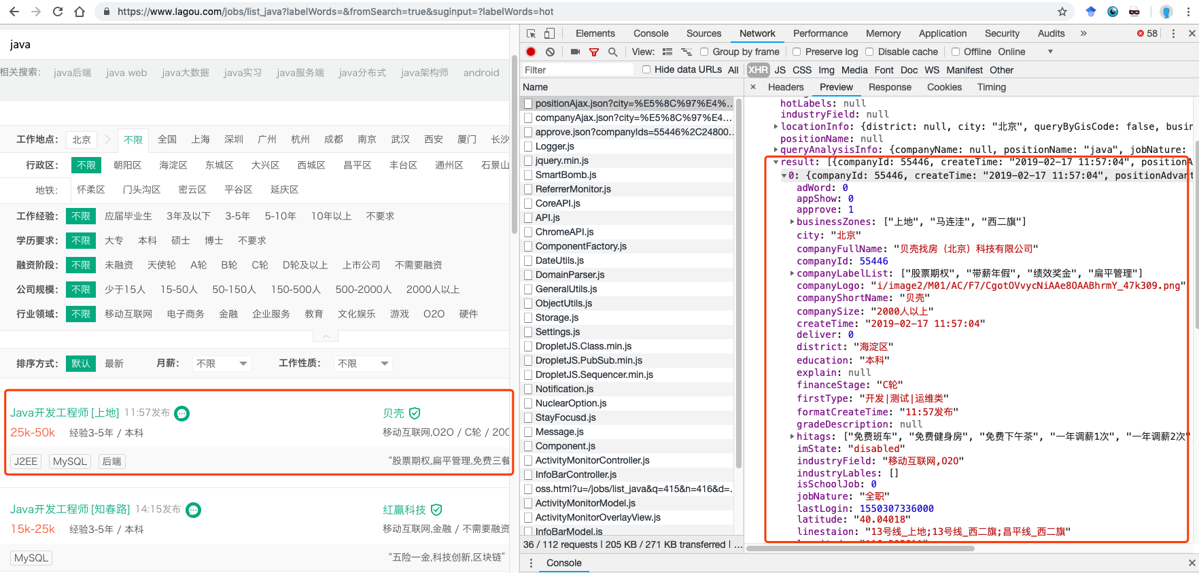This screenshot has height=573, width=1199.
Task: Switch to the Application tab
Action: [x=942, y=33]
